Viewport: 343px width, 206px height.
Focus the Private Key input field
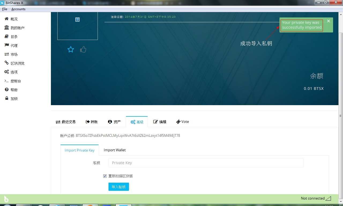pos(206,163)
